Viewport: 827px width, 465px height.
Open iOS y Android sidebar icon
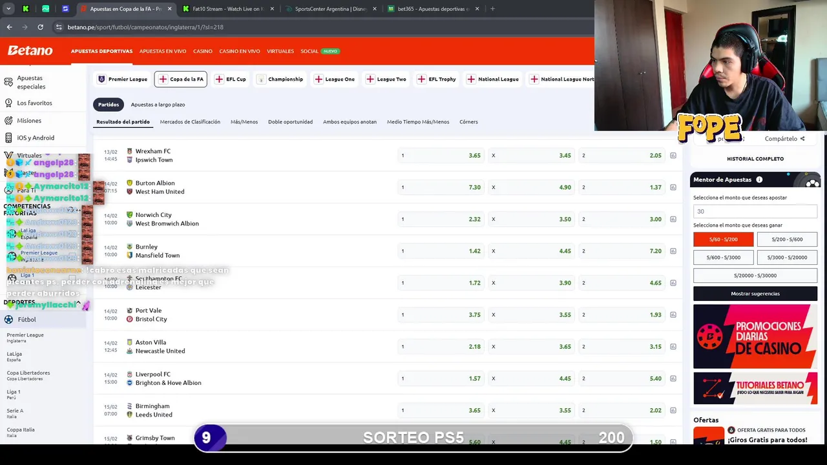8,138
